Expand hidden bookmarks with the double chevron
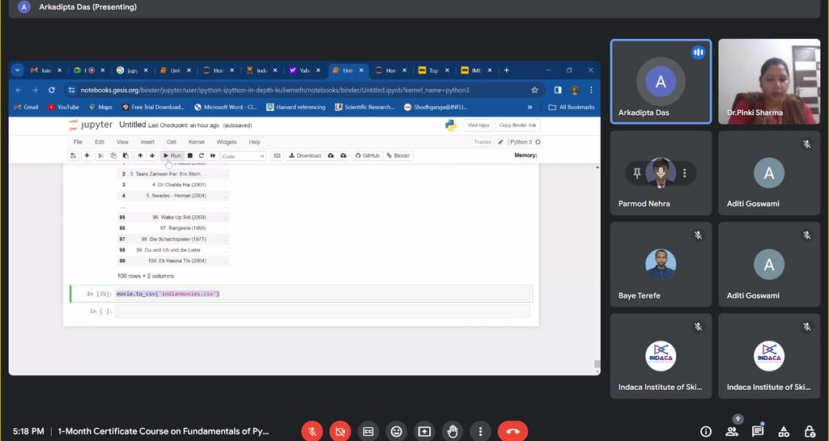Viewport: 829px width, 441px height. (x=529, y=107)
